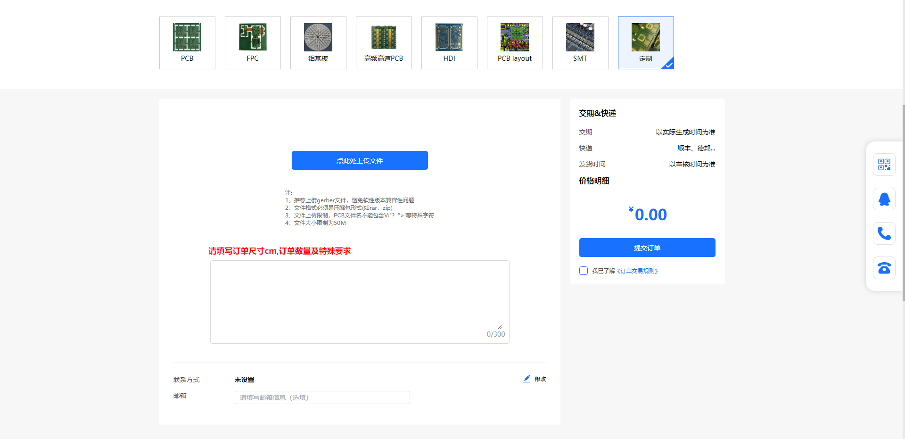Check the 我已了解《订单交易规则》checkbox
This screenshot has height=439, width=905.
click(x=584, y=271)
